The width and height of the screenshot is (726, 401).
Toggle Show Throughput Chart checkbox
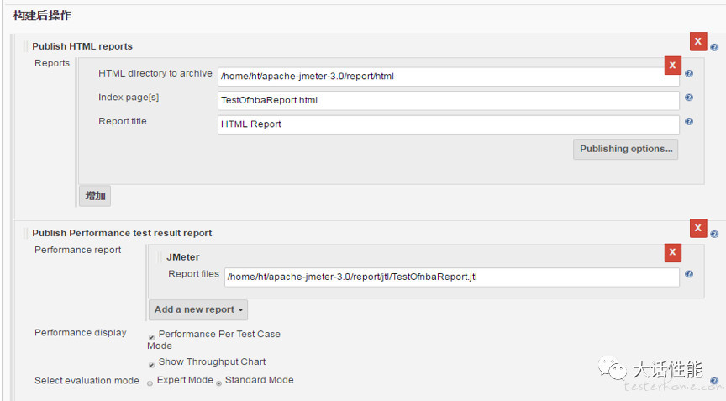tap(151, 365)
